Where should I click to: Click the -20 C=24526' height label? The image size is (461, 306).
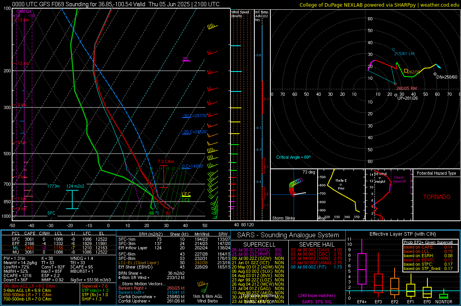click(x=194, y=132)
